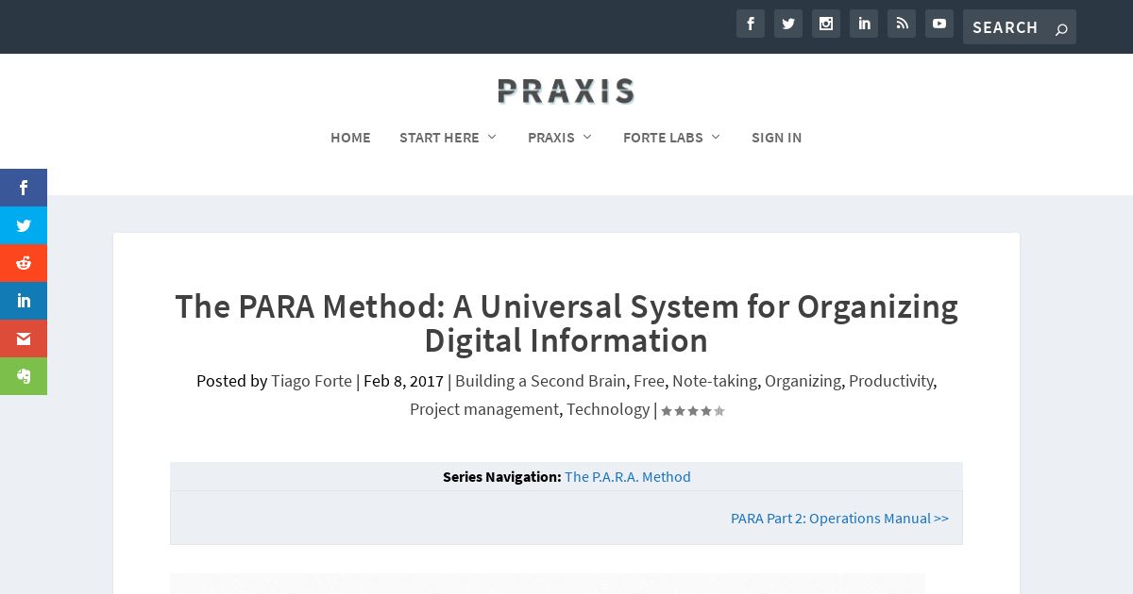This screenshot has height=594, width=1133.
Task: Open YouTube channel from top header
Action: click(939, 24)
